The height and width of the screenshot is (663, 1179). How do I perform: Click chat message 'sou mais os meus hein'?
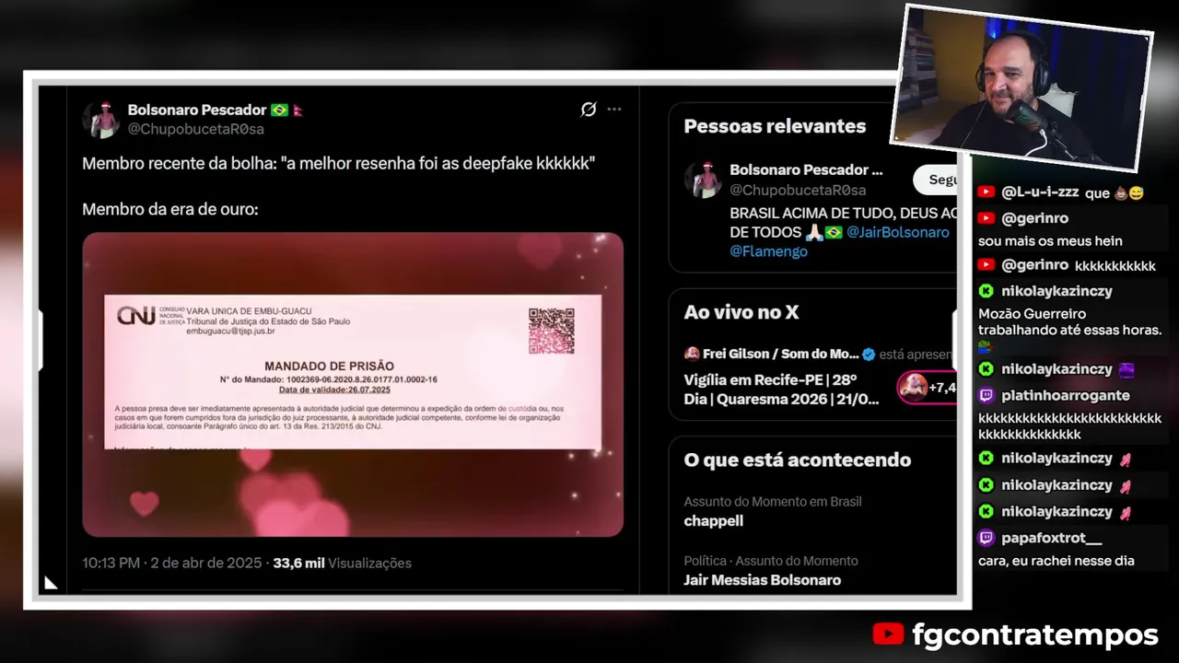click(x=1050, y=241)
